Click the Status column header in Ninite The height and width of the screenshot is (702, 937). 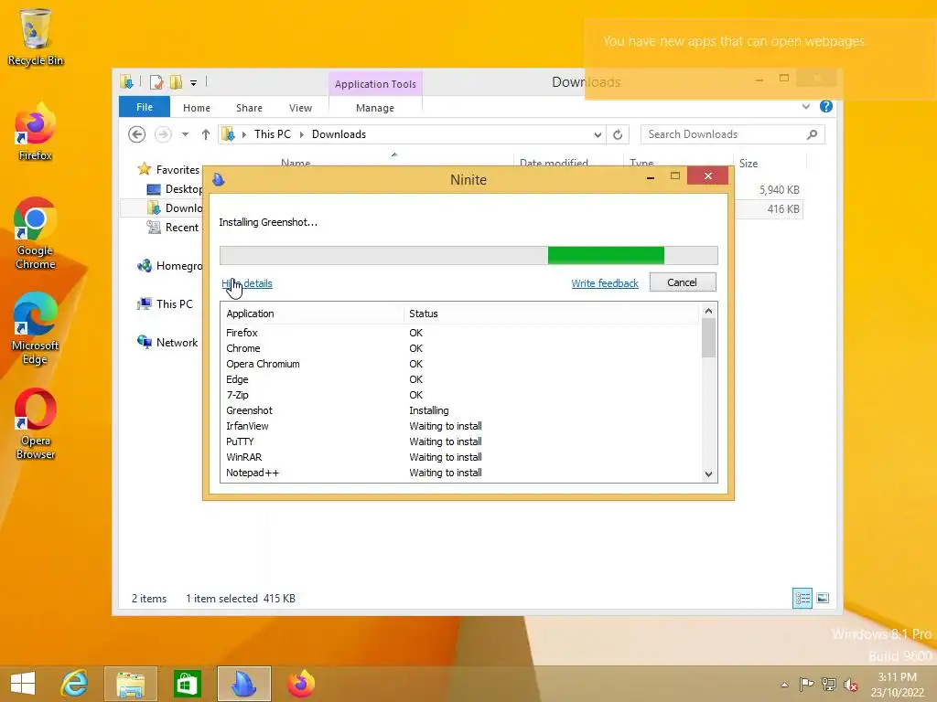tap(551, 314)
